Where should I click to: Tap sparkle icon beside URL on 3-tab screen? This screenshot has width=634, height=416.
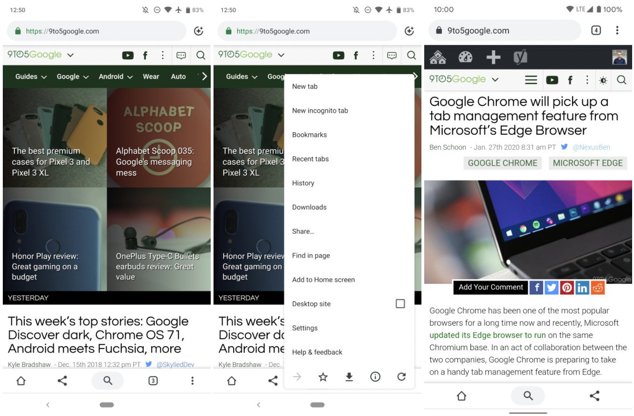click(x=199, y=31)
